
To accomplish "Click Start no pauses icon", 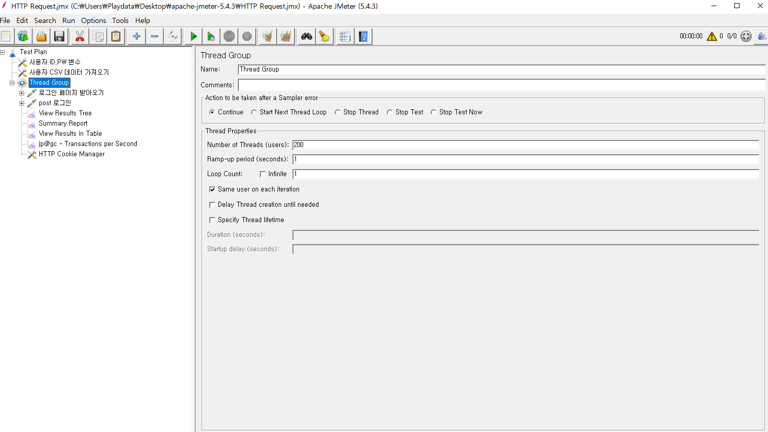I will pos(211,36).
